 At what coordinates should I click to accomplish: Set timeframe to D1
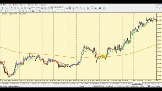click(x=65, y=11)
